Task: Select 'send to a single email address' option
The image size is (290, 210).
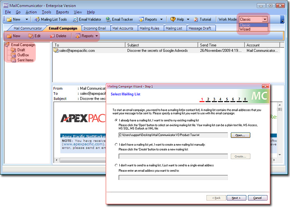Action: [x=116, y=165]
